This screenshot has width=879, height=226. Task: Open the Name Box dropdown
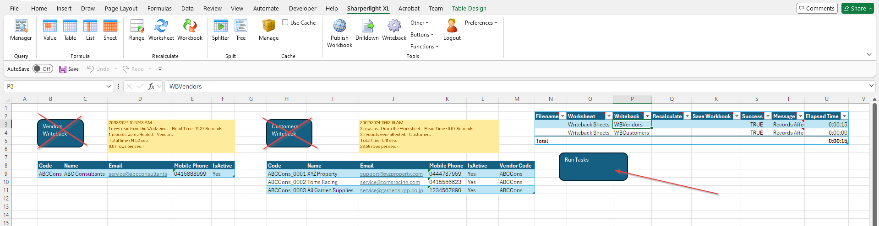pyautogui.click(x=109, y=86)
